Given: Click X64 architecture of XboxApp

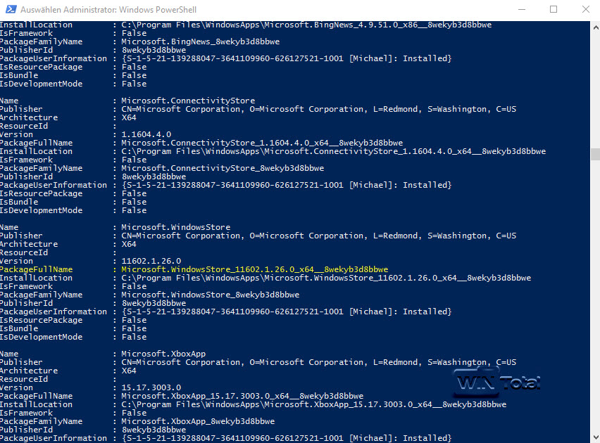Looking at the screenshot, I should point(129,371).
